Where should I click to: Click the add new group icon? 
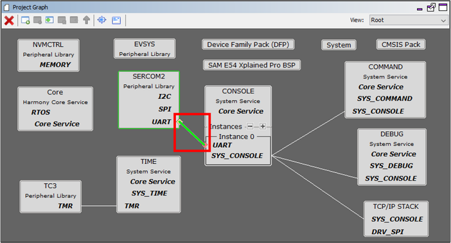pos(26,20)
